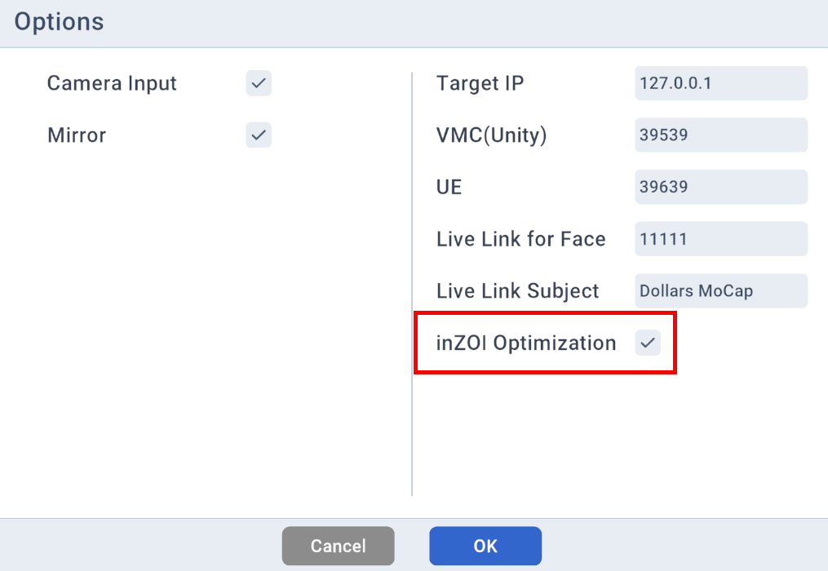Click the Camera Input label text
Image resolution: width=828 pixels, height=571 pixels.
pos(112,83)
